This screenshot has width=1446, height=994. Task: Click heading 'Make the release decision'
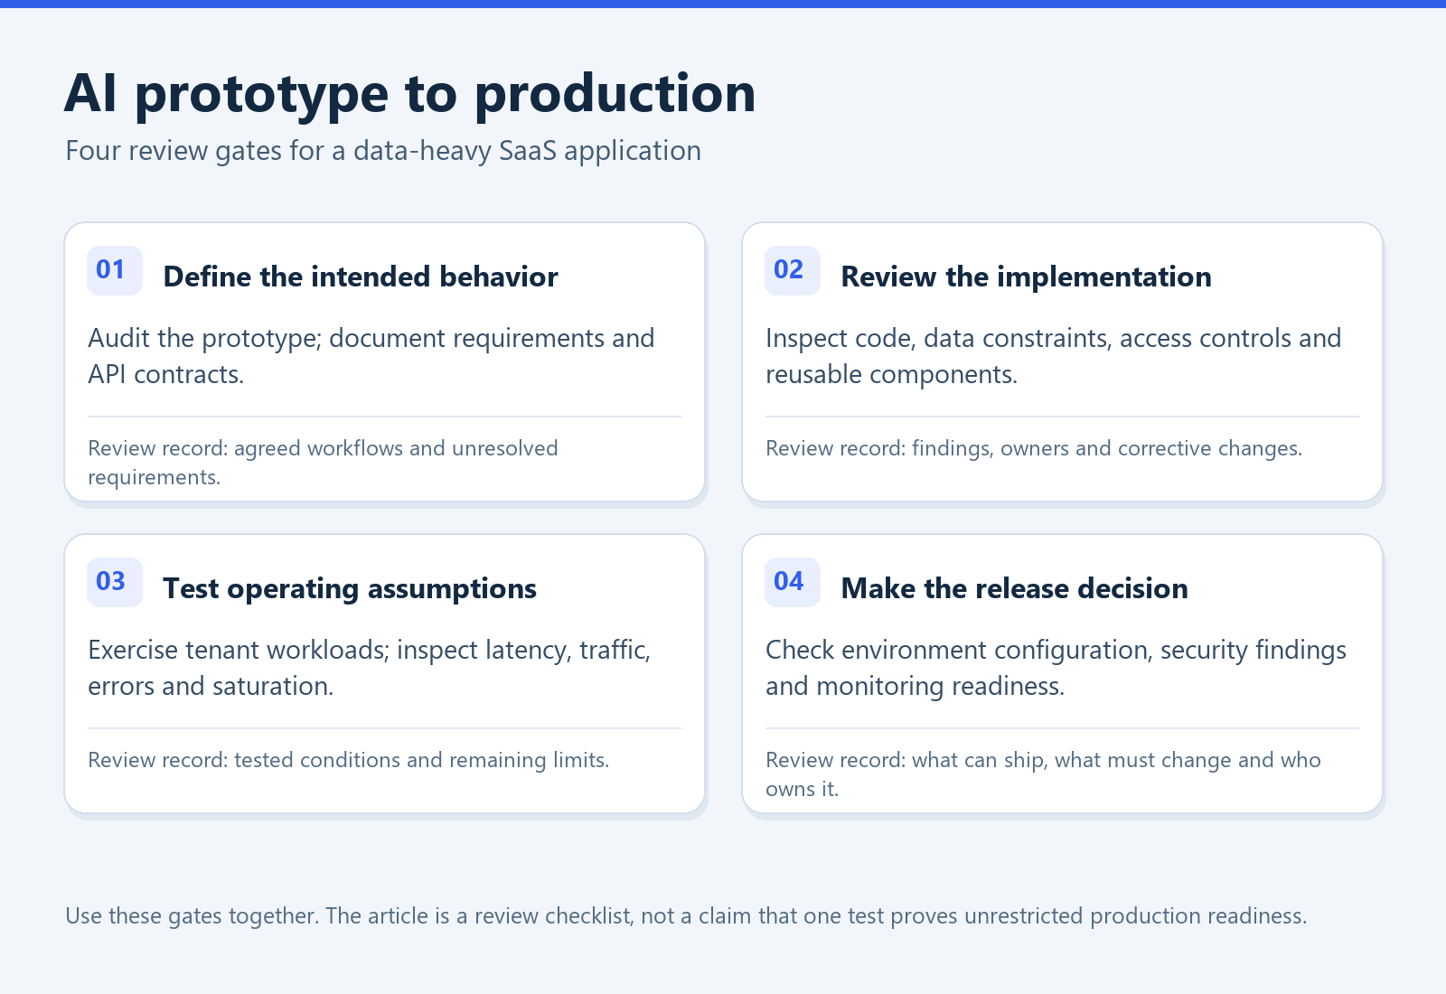[x=1014, y=589]
